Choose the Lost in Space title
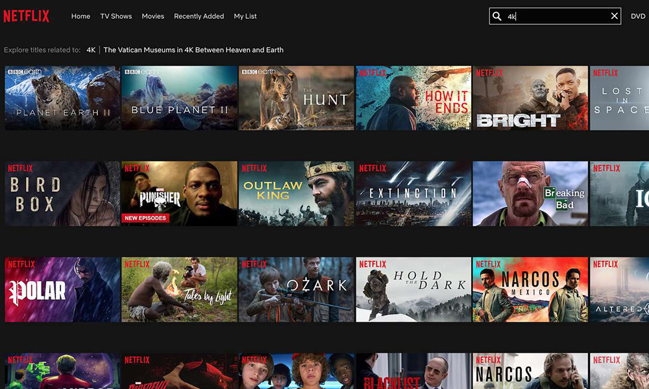 coord(620,98)
